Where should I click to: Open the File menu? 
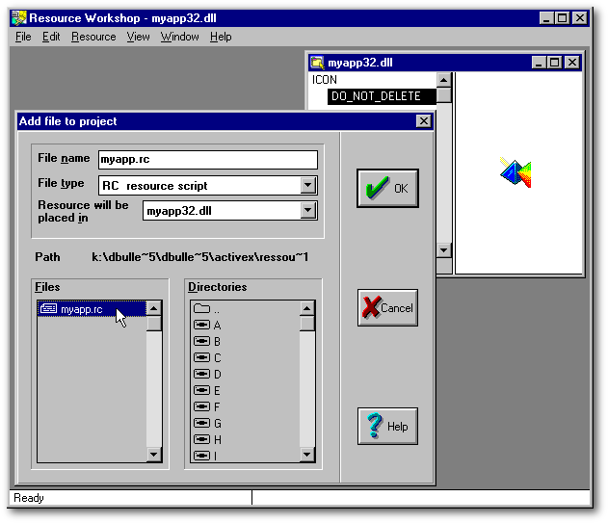tap(23, 37)
